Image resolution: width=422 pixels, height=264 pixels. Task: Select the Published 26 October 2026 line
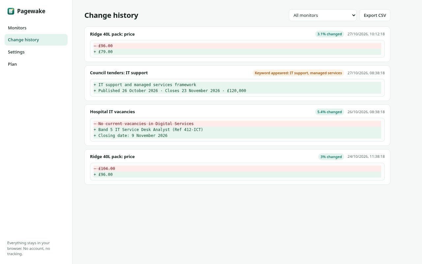pos(237,91)
